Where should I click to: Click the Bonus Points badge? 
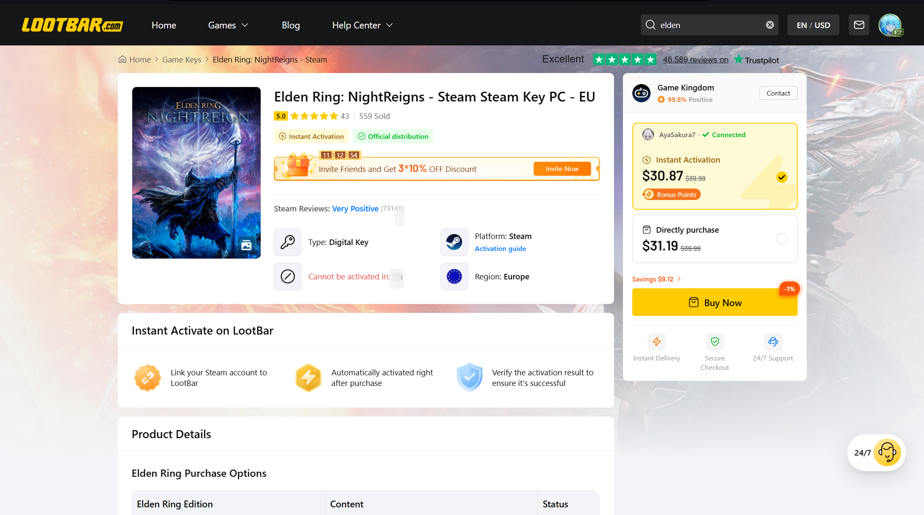coord(672,194)
